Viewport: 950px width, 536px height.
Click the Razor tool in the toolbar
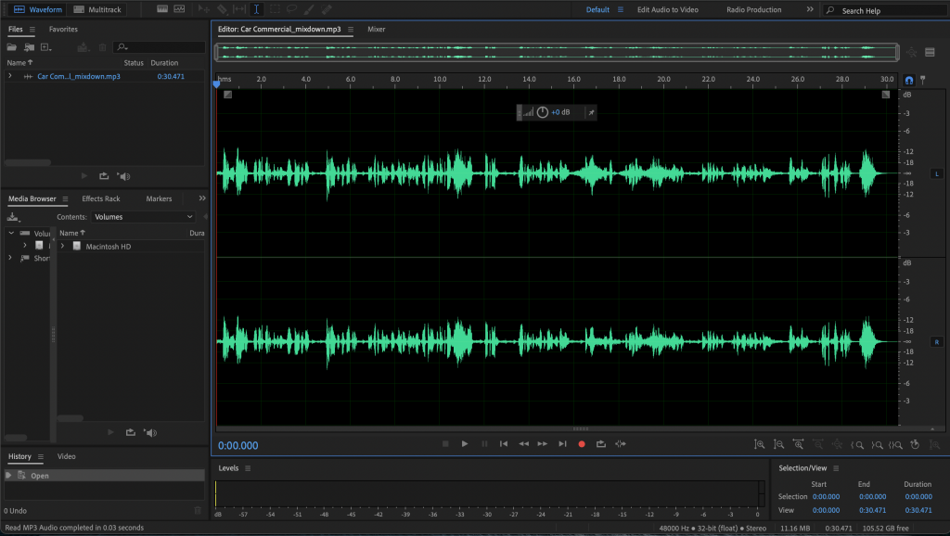click(223, 9)
